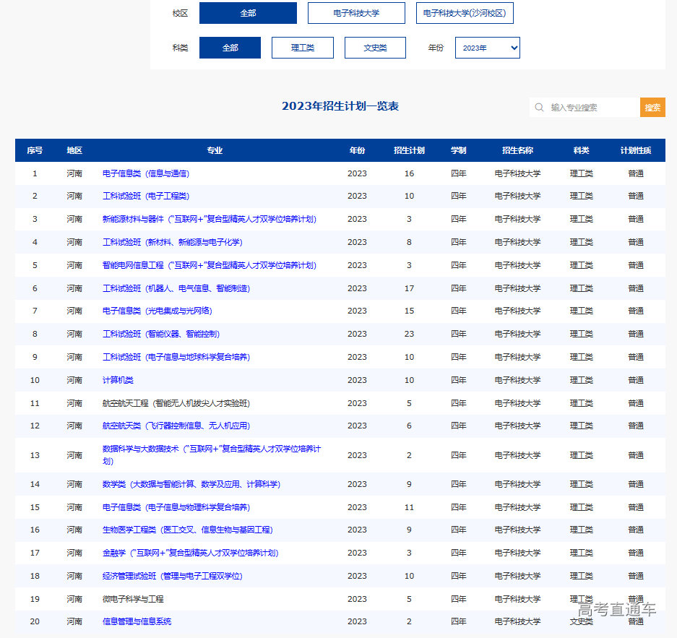This screenshot has width=677, height=638.
Task: Open 工科试验班（电子工程类）major link
Action: [146, 196]
